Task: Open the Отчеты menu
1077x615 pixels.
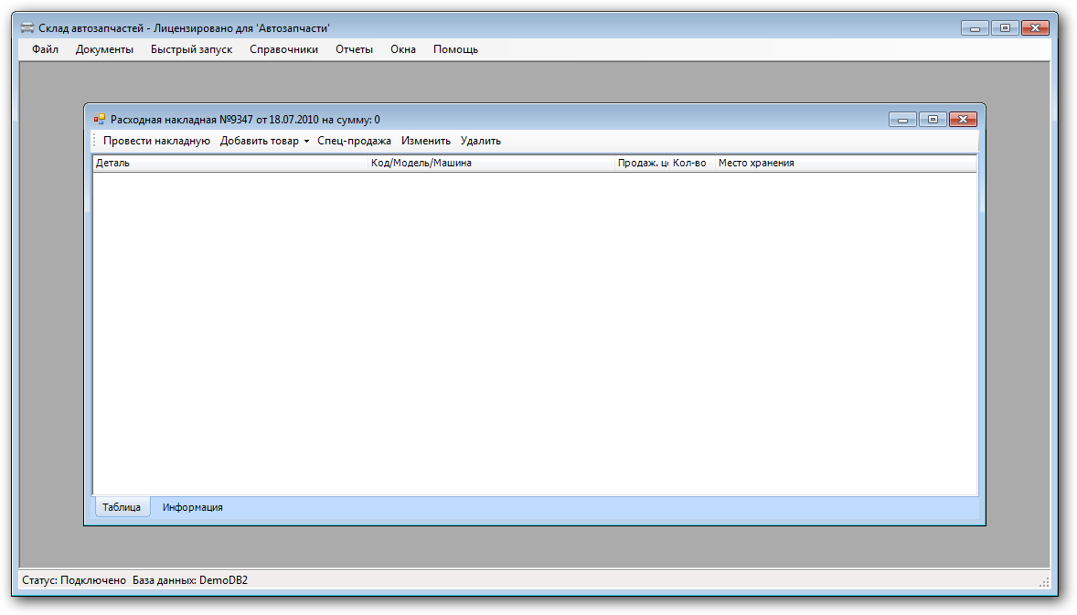Action: pyautogui.click(x=354, y=49)
